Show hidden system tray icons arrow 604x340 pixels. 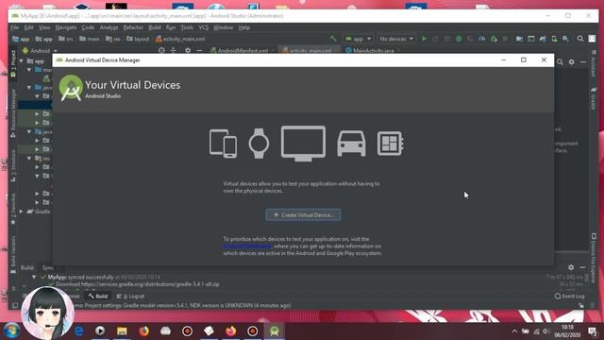(x=514, y=331)
